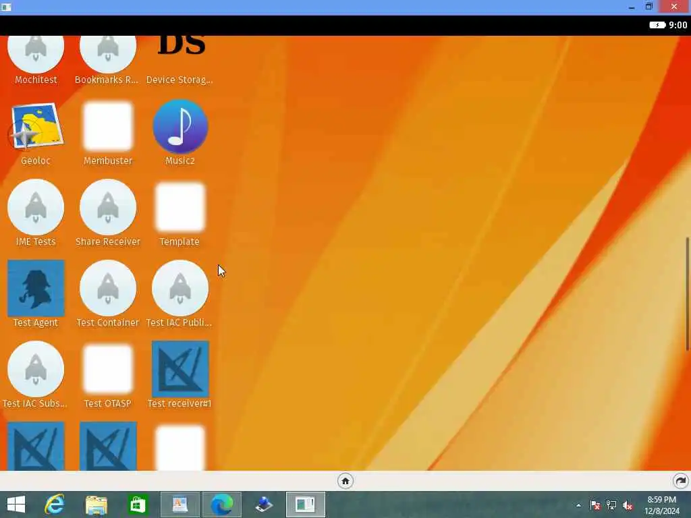Switch to Microsoft Edge in taskbar
This screenshot has width=691, height=518.
[221, 505]
